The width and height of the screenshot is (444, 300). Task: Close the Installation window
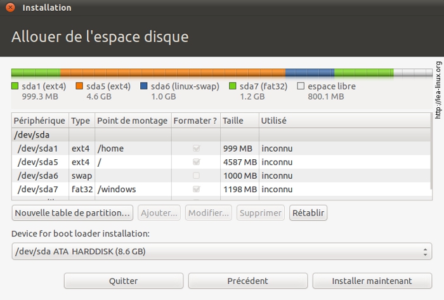point(10,8)
